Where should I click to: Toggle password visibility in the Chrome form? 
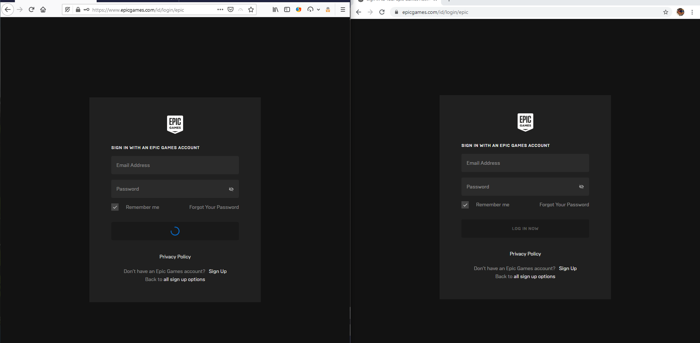click(581, 186)
